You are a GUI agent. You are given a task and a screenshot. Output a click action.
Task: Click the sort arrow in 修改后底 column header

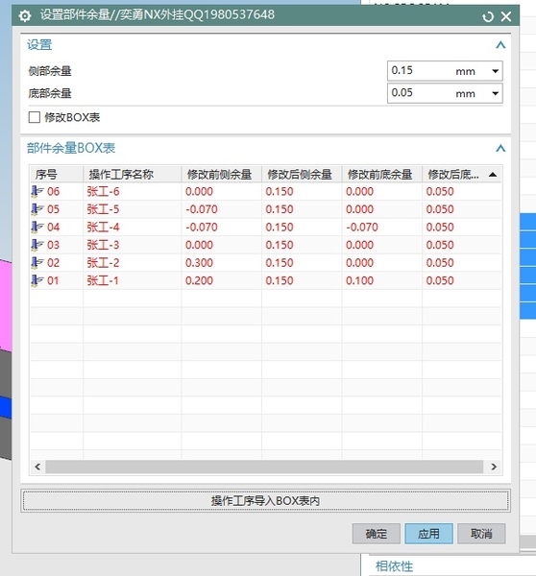click(x=493, y=175)
